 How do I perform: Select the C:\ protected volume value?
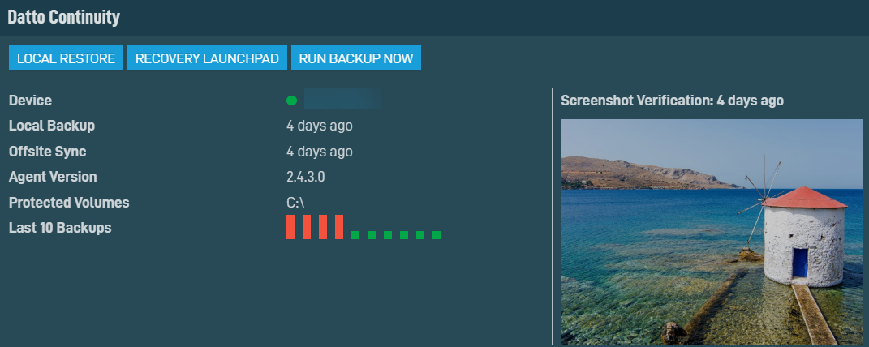coord(295,203)
